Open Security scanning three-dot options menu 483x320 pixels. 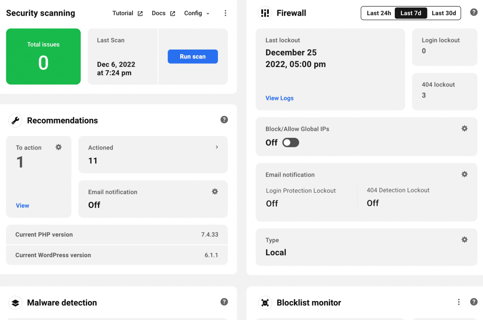pos(225,13)
